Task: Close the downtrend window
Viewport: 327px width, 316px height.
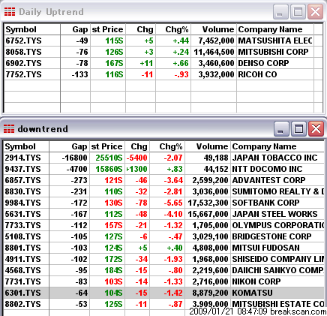Action: (x=316, y=129)
